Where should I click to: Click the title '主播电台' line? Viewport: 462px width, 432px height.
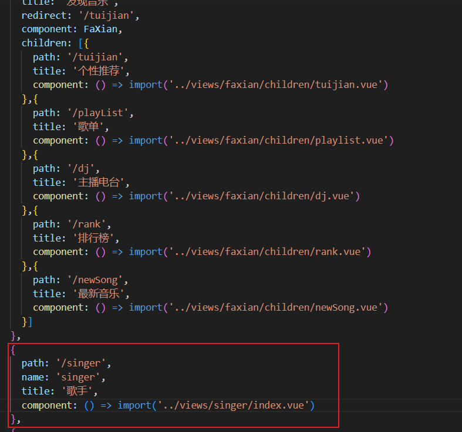(x=81, y=182)
